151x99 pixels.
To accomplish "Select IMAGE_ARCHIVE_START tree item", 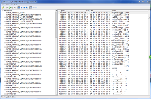I will 15,13.
